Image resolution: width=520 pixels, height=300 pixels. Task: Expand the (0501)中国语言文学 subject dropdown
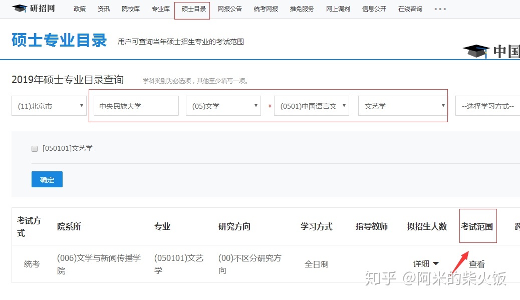[312, 106]
